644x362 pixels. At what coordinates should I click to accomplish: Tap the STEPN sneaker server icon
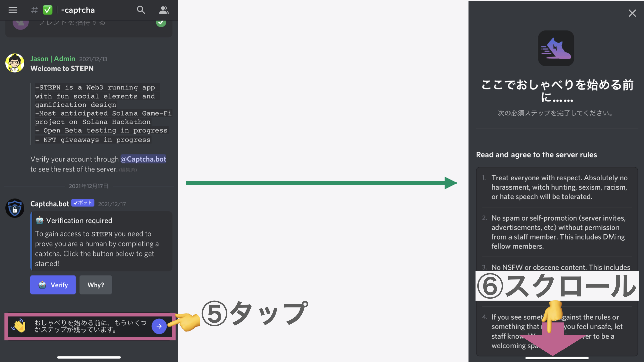click(x=556, y=48)
